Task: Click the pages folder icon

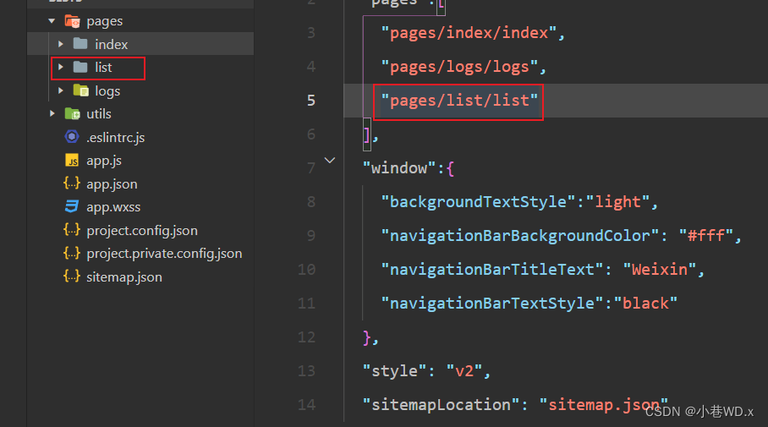Action: (x=73, y=21)
